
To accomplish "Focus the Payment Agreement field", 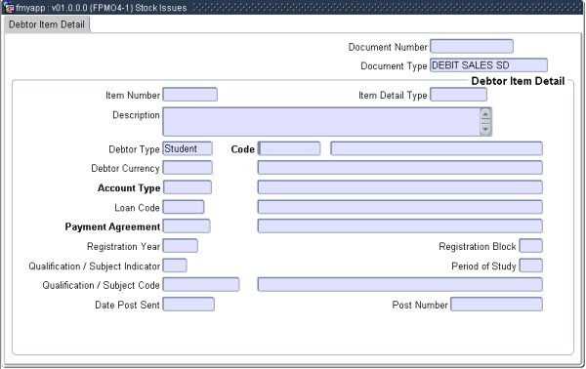I will pyautogui.click(x=187, y=225).
